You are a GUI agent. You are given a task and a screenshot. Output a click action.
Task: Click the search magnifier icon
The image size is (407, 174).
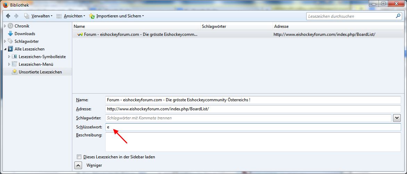(398, 16)
